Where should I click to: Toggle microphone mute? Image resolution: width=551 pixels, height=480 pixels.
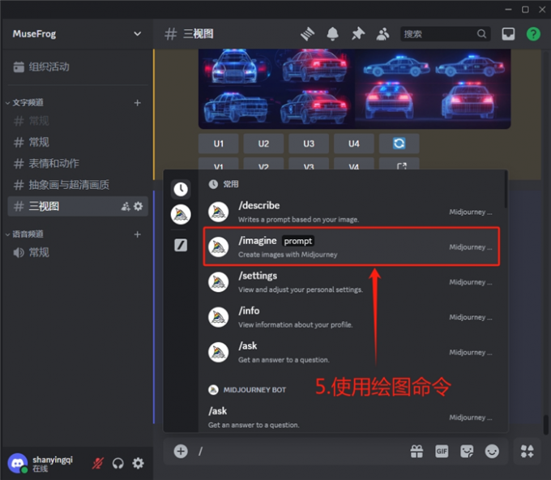pyautogui.click(x=98, y=463)
